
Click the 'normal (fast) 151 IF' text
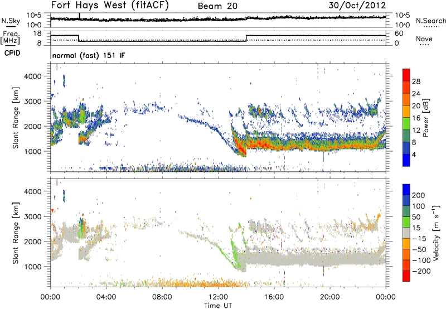point(89,56)
